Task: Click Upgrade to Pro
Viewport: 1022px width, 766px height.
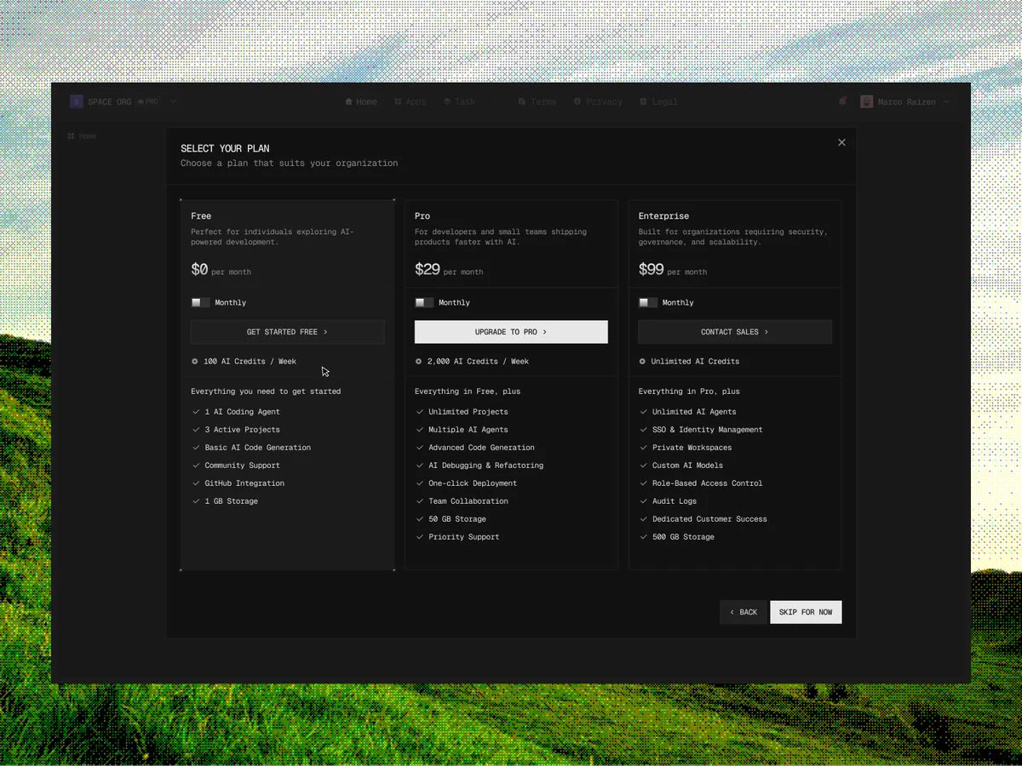Action: [511, 332]
